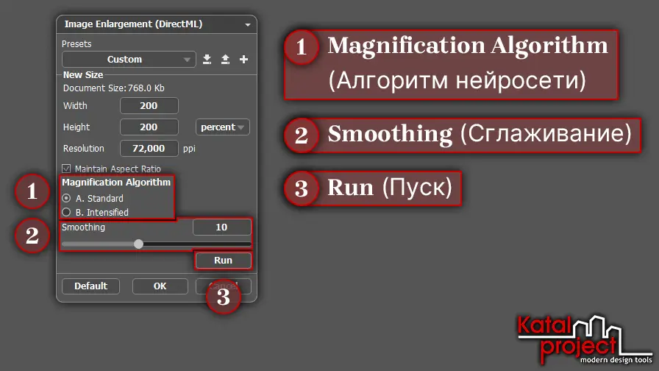
Task: Click the number 2 badge beside the Smoothing slider
Action: pos(32,236)
